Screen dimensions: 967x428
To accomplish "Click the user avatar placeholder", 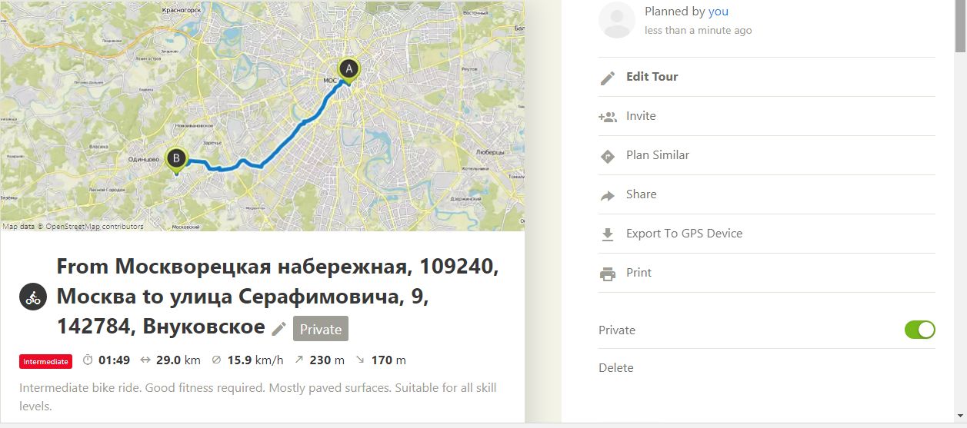I will tap(617, 20).
